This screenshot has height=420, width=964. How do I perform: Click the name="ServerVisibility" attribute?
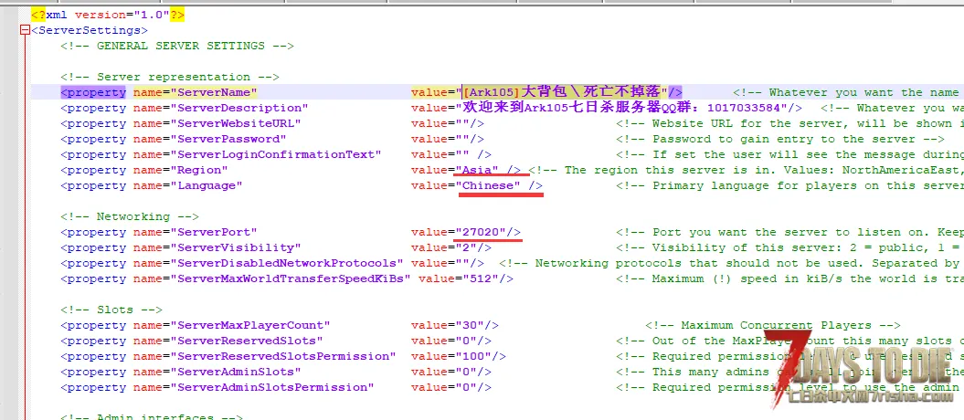click(217, 247)
